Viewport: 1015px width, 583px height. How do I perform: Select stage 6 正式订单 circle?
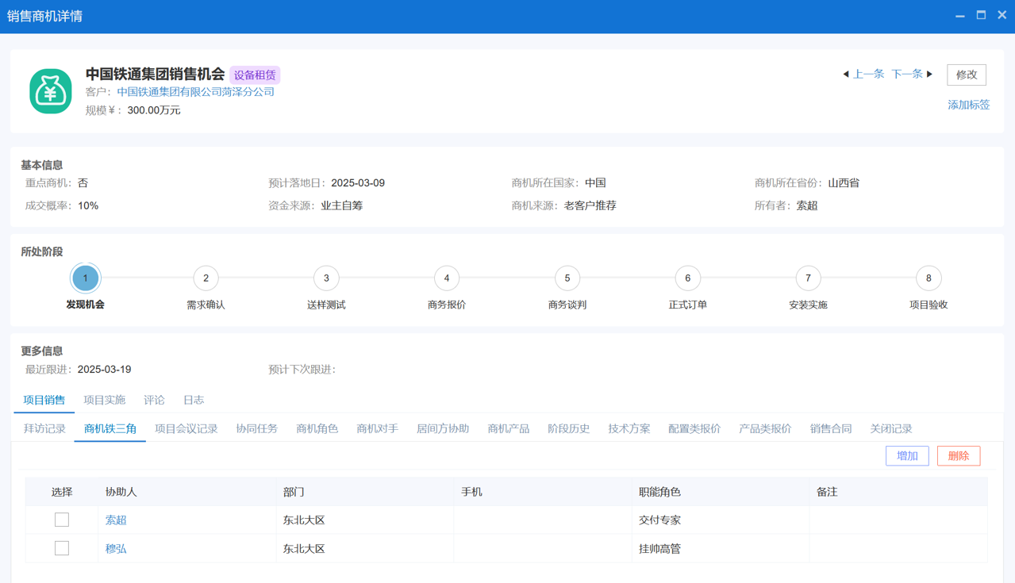[687, 278]
